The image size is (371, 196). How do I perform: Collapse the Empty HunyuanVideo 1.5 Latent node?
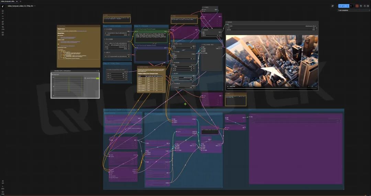[107, 69]
